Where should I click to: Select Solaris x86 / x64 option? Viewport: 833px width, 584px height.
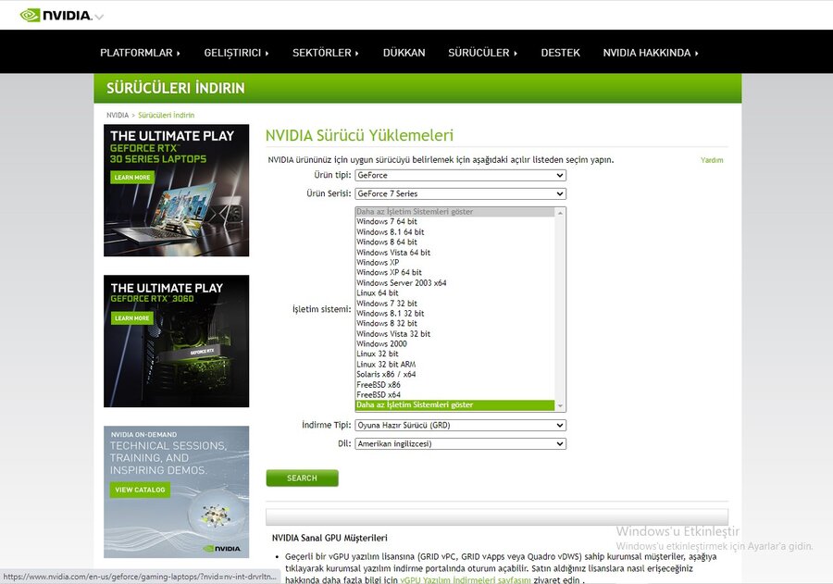pyautogui.click(x=454, y=375)
